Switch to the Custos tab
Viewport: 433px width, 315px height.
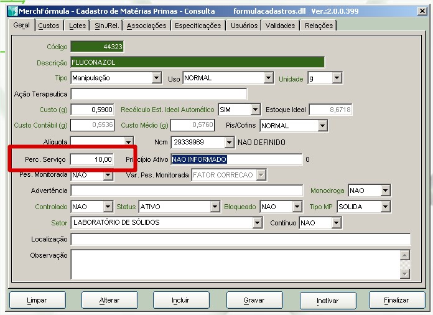click(49, 26)
